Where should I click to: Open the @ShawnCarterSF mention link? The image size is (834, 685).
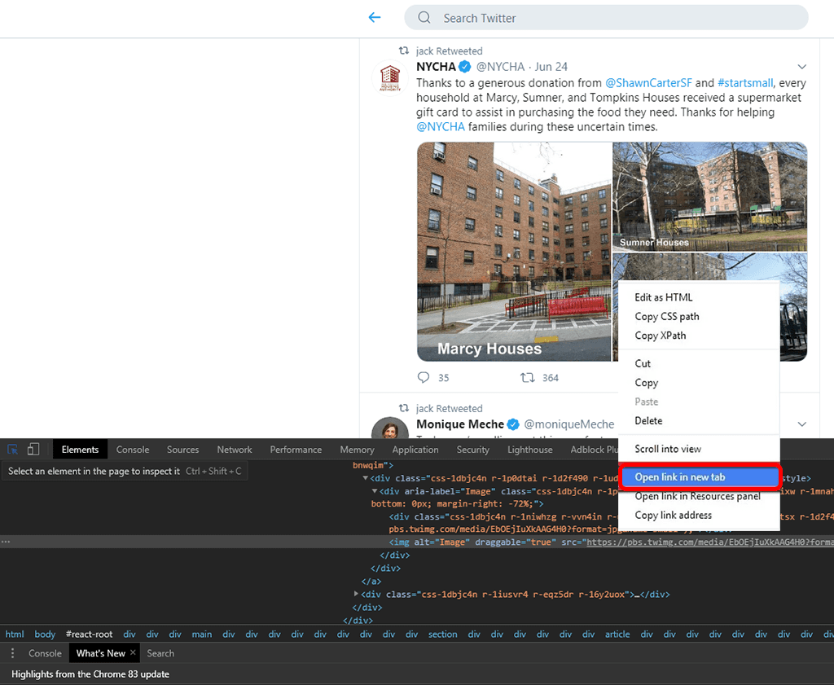coord(648,83)
